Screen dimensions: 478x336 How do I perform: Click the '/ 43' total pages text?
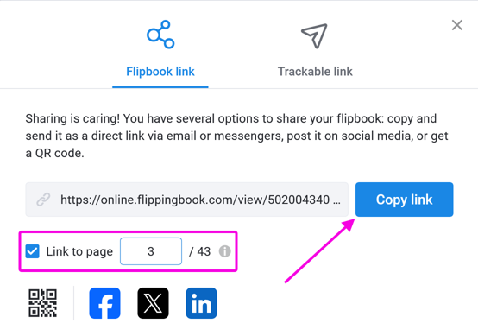[x=199, y=251]
